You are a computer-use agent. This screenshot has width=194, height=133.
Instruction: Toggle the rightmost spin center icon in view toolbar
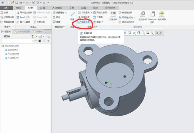tap(161, 33)
